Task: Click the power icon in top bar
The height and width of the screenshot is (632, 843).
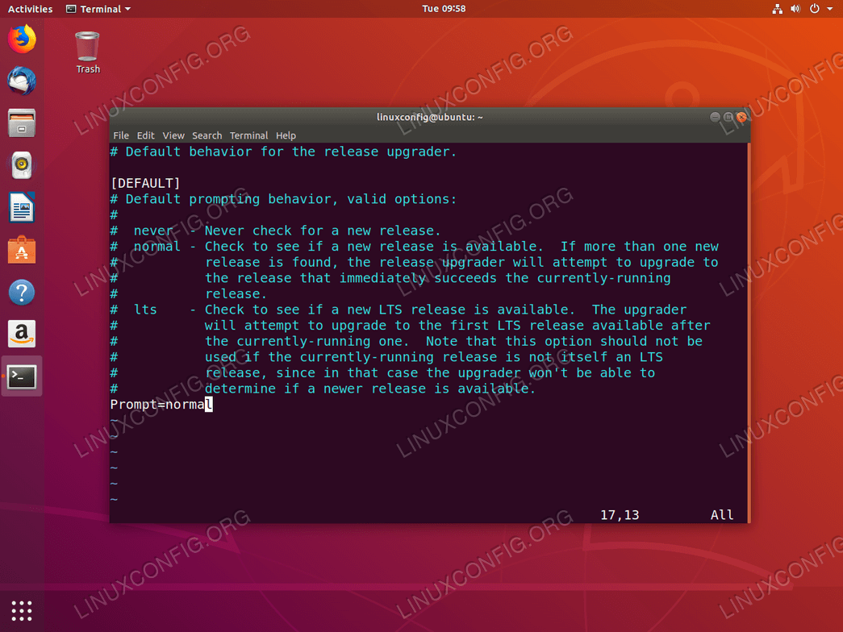Action: pos(815,9)
